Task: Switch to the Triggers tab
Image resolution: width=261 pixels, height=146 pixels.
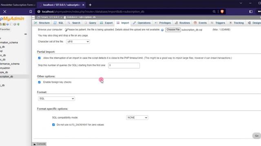Action: (x=218, y=23)
